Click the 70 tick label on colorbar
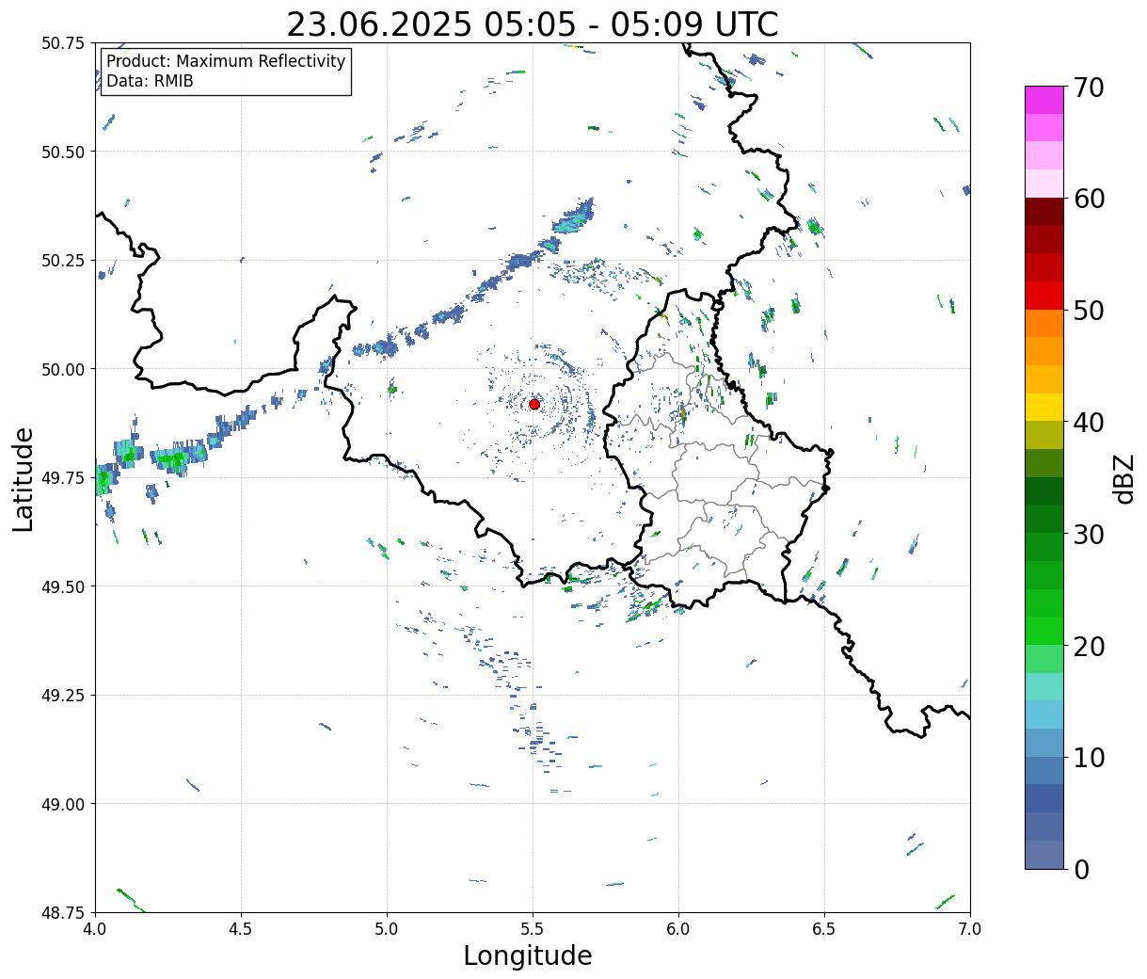Viewport: 1147px width, 979px height. pos(1089,88)
